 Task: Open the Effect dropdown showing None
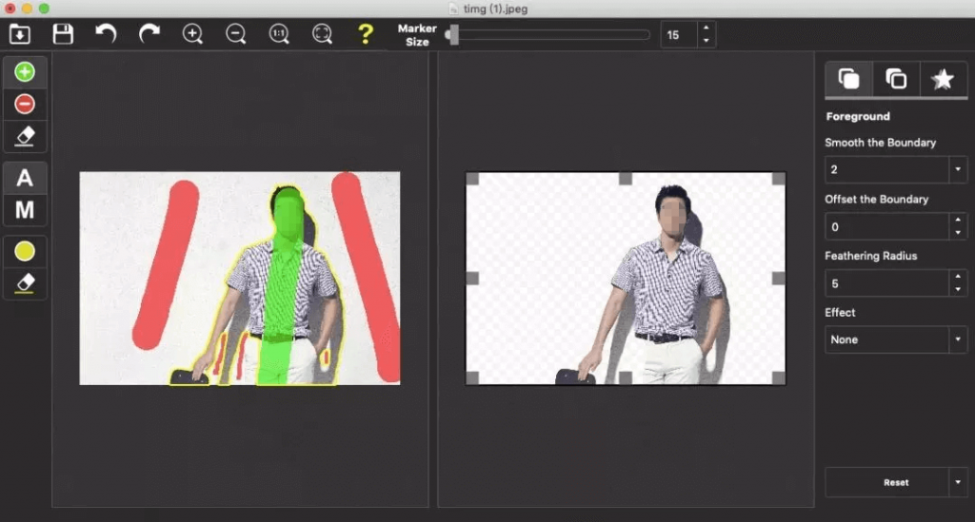tap(896, 339)
